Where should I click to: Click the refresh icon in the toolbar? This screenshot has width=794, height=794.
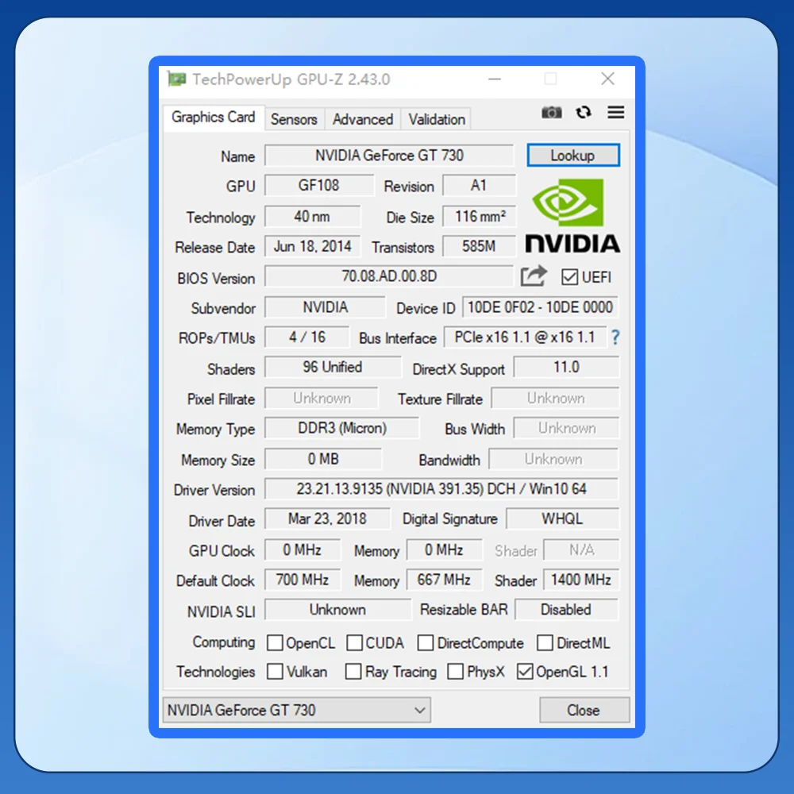tap(584, 113)
